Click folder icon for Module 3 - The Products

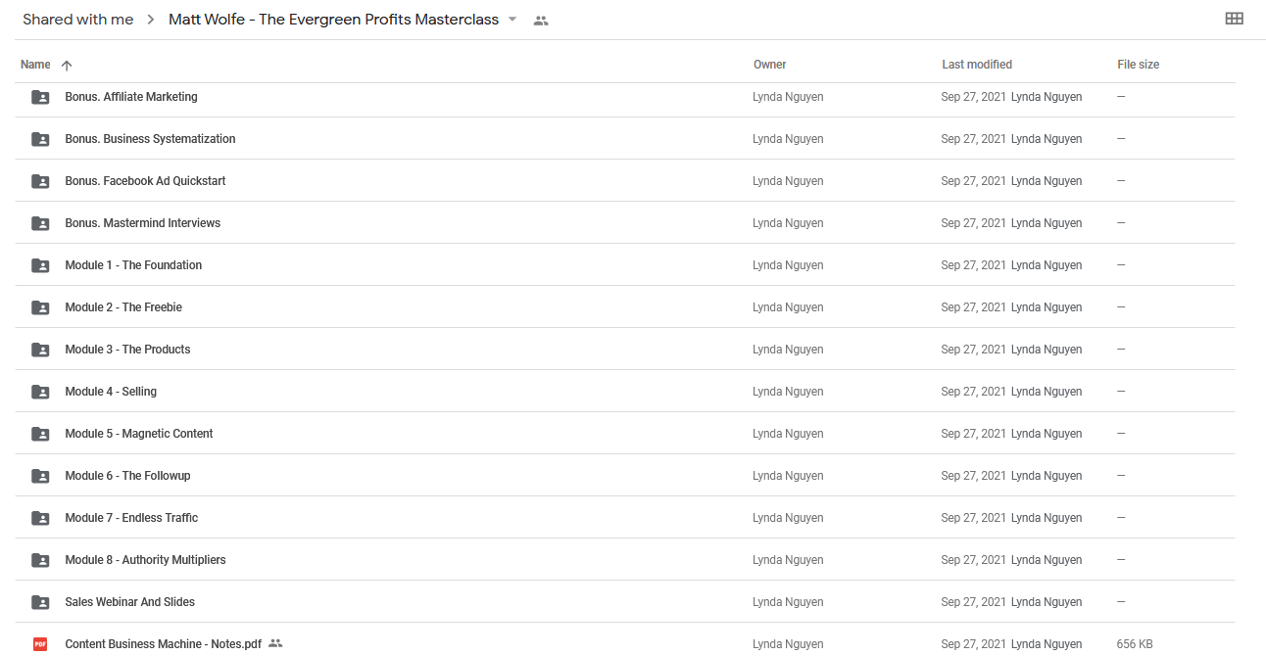point(40,350)
